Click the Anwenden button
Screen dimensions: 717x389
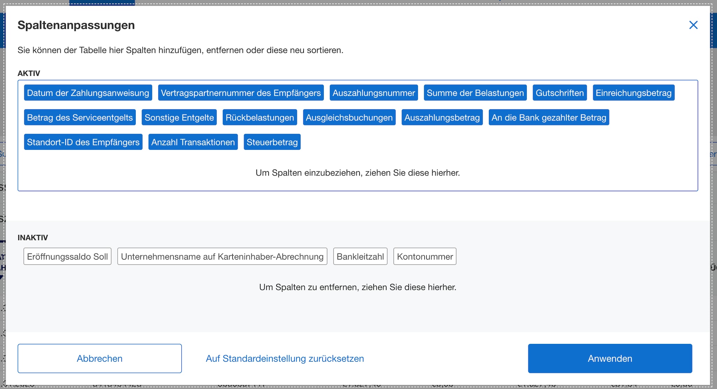pyautogui.click(x=610, y=359)
